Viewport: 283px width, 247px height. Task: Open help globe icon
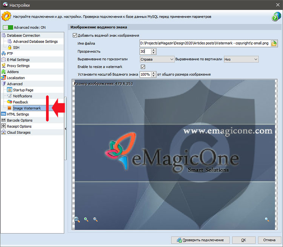coord(276,17)
